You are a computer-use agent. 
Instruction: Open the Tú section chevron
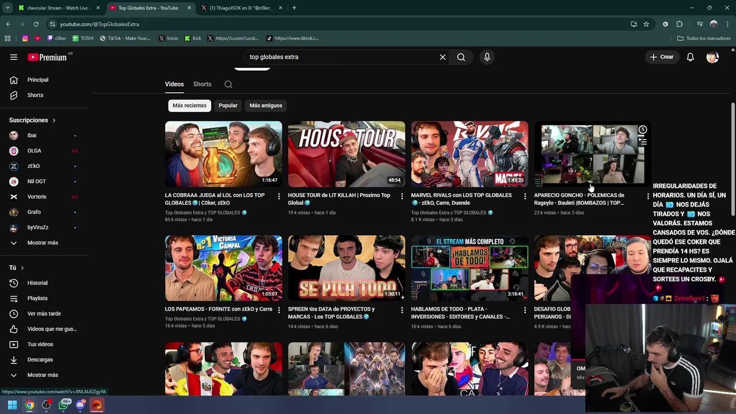(x=22, y=268)
